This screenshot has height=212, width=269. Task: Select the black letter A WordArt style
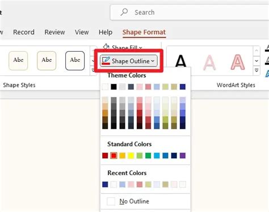[x=180, y=61]
